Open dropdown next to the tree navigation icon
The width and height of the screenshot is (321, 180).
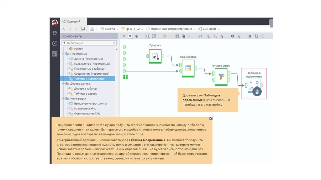point(97,29)
